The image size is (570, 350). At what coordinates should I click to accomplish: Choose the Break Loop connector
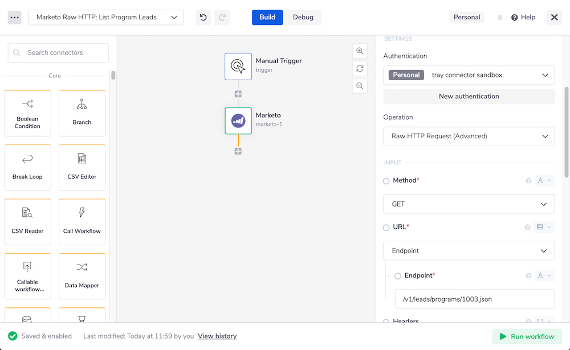click(x=27, y=168)
